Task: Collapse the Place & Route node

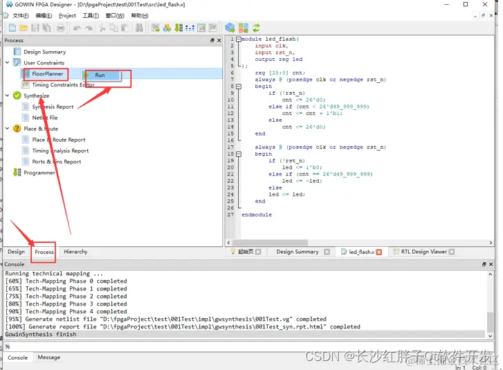Action: click(8, 129)
